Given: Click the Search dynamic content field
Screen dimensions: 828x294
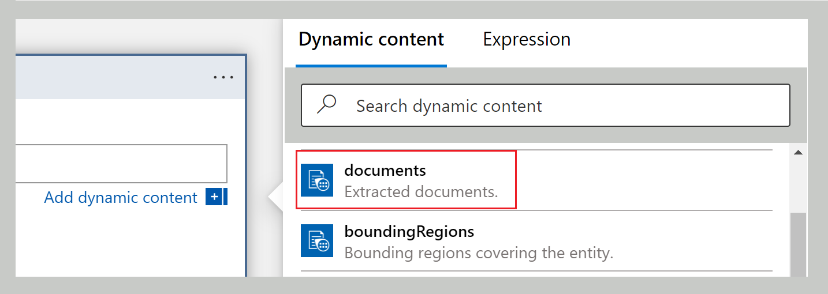Looking at the screenshot, I should [554, 105].
